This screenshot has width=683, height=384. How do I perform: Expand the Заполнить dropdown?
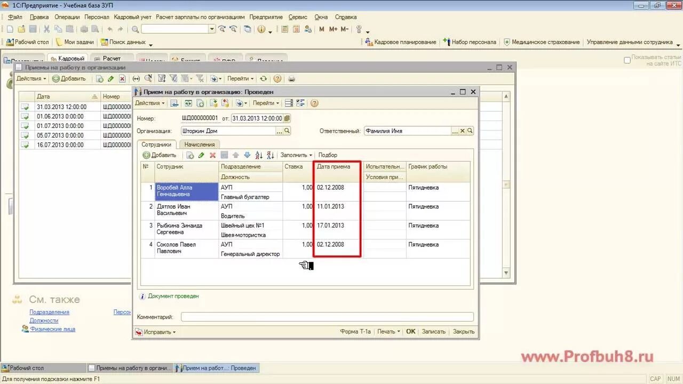click(296, 155)
